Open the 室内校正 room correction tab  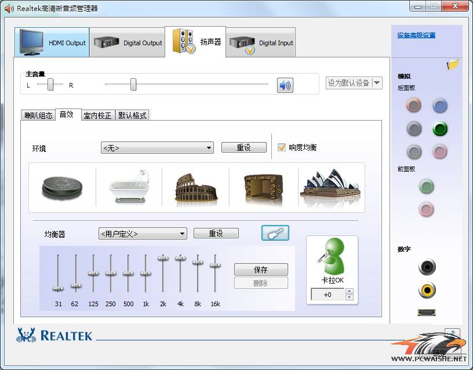[x=97, y=115]
